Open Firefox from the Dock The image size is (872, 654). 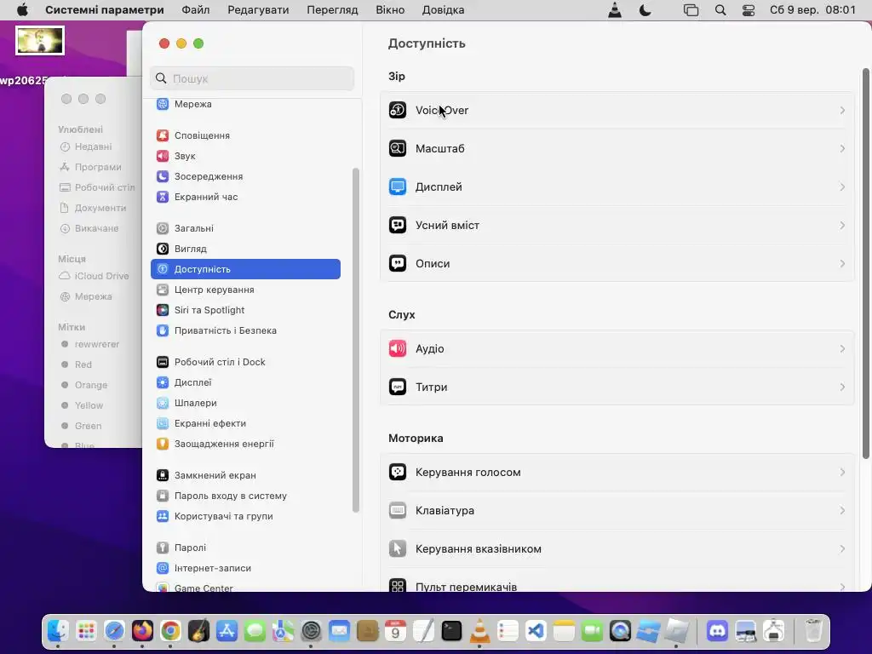tap(142, 631)
